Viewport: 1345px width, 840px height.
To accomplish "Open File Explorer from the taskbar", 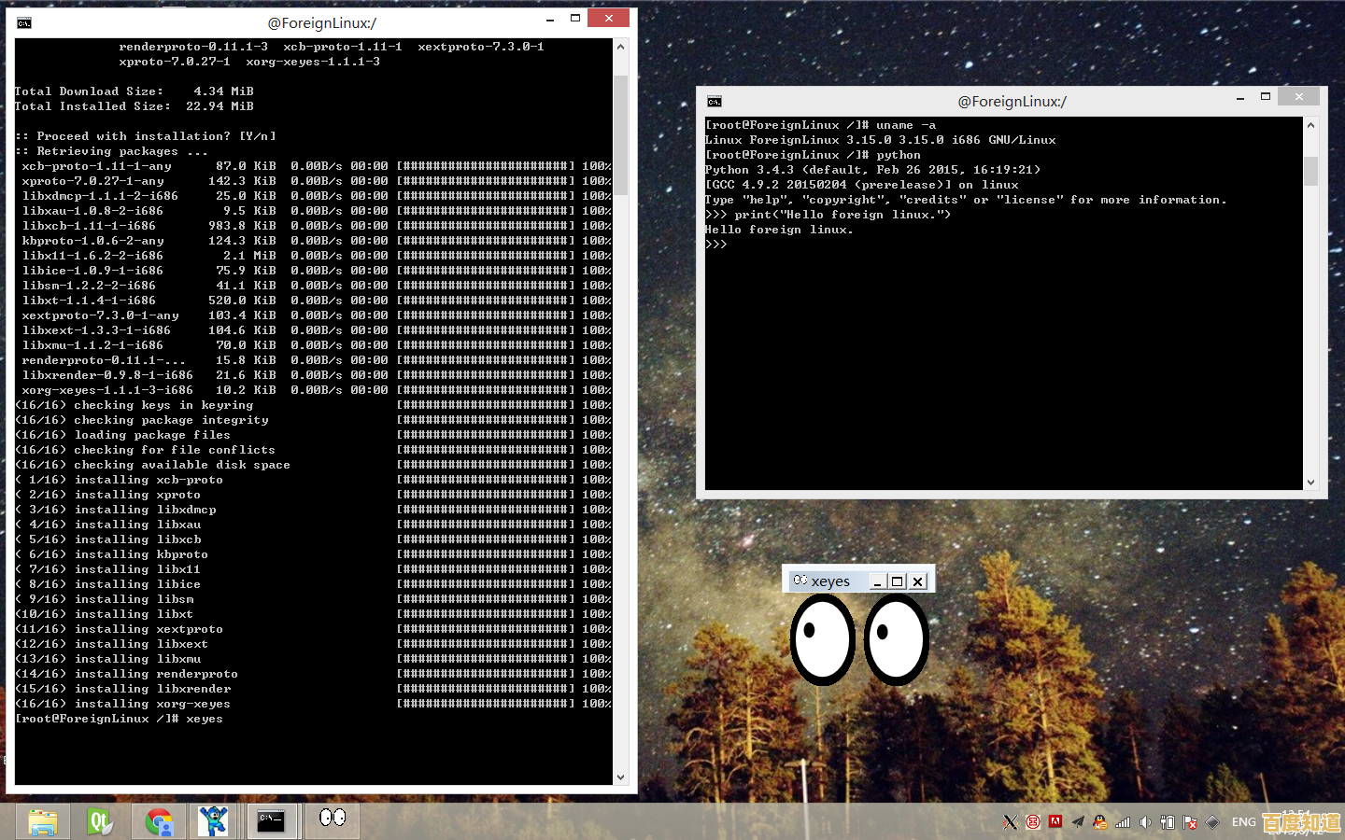I will pos(43,821).
